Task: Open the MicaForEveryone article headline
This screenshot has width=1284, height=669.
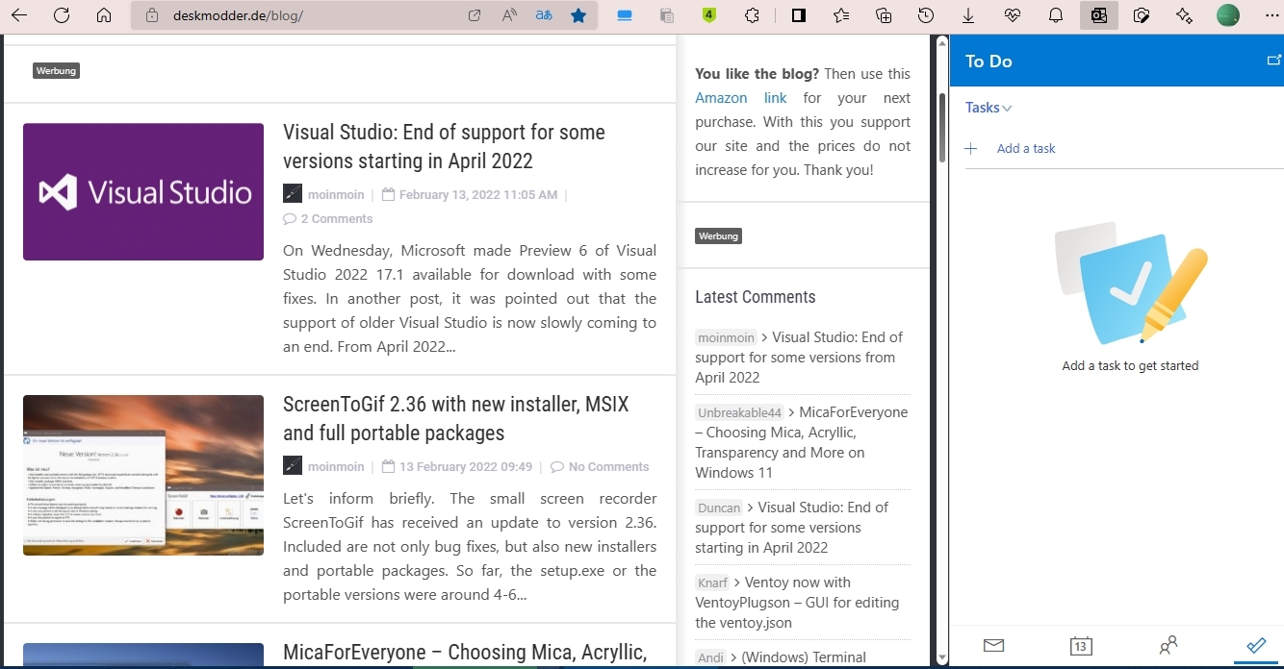Action: (465, 653)
